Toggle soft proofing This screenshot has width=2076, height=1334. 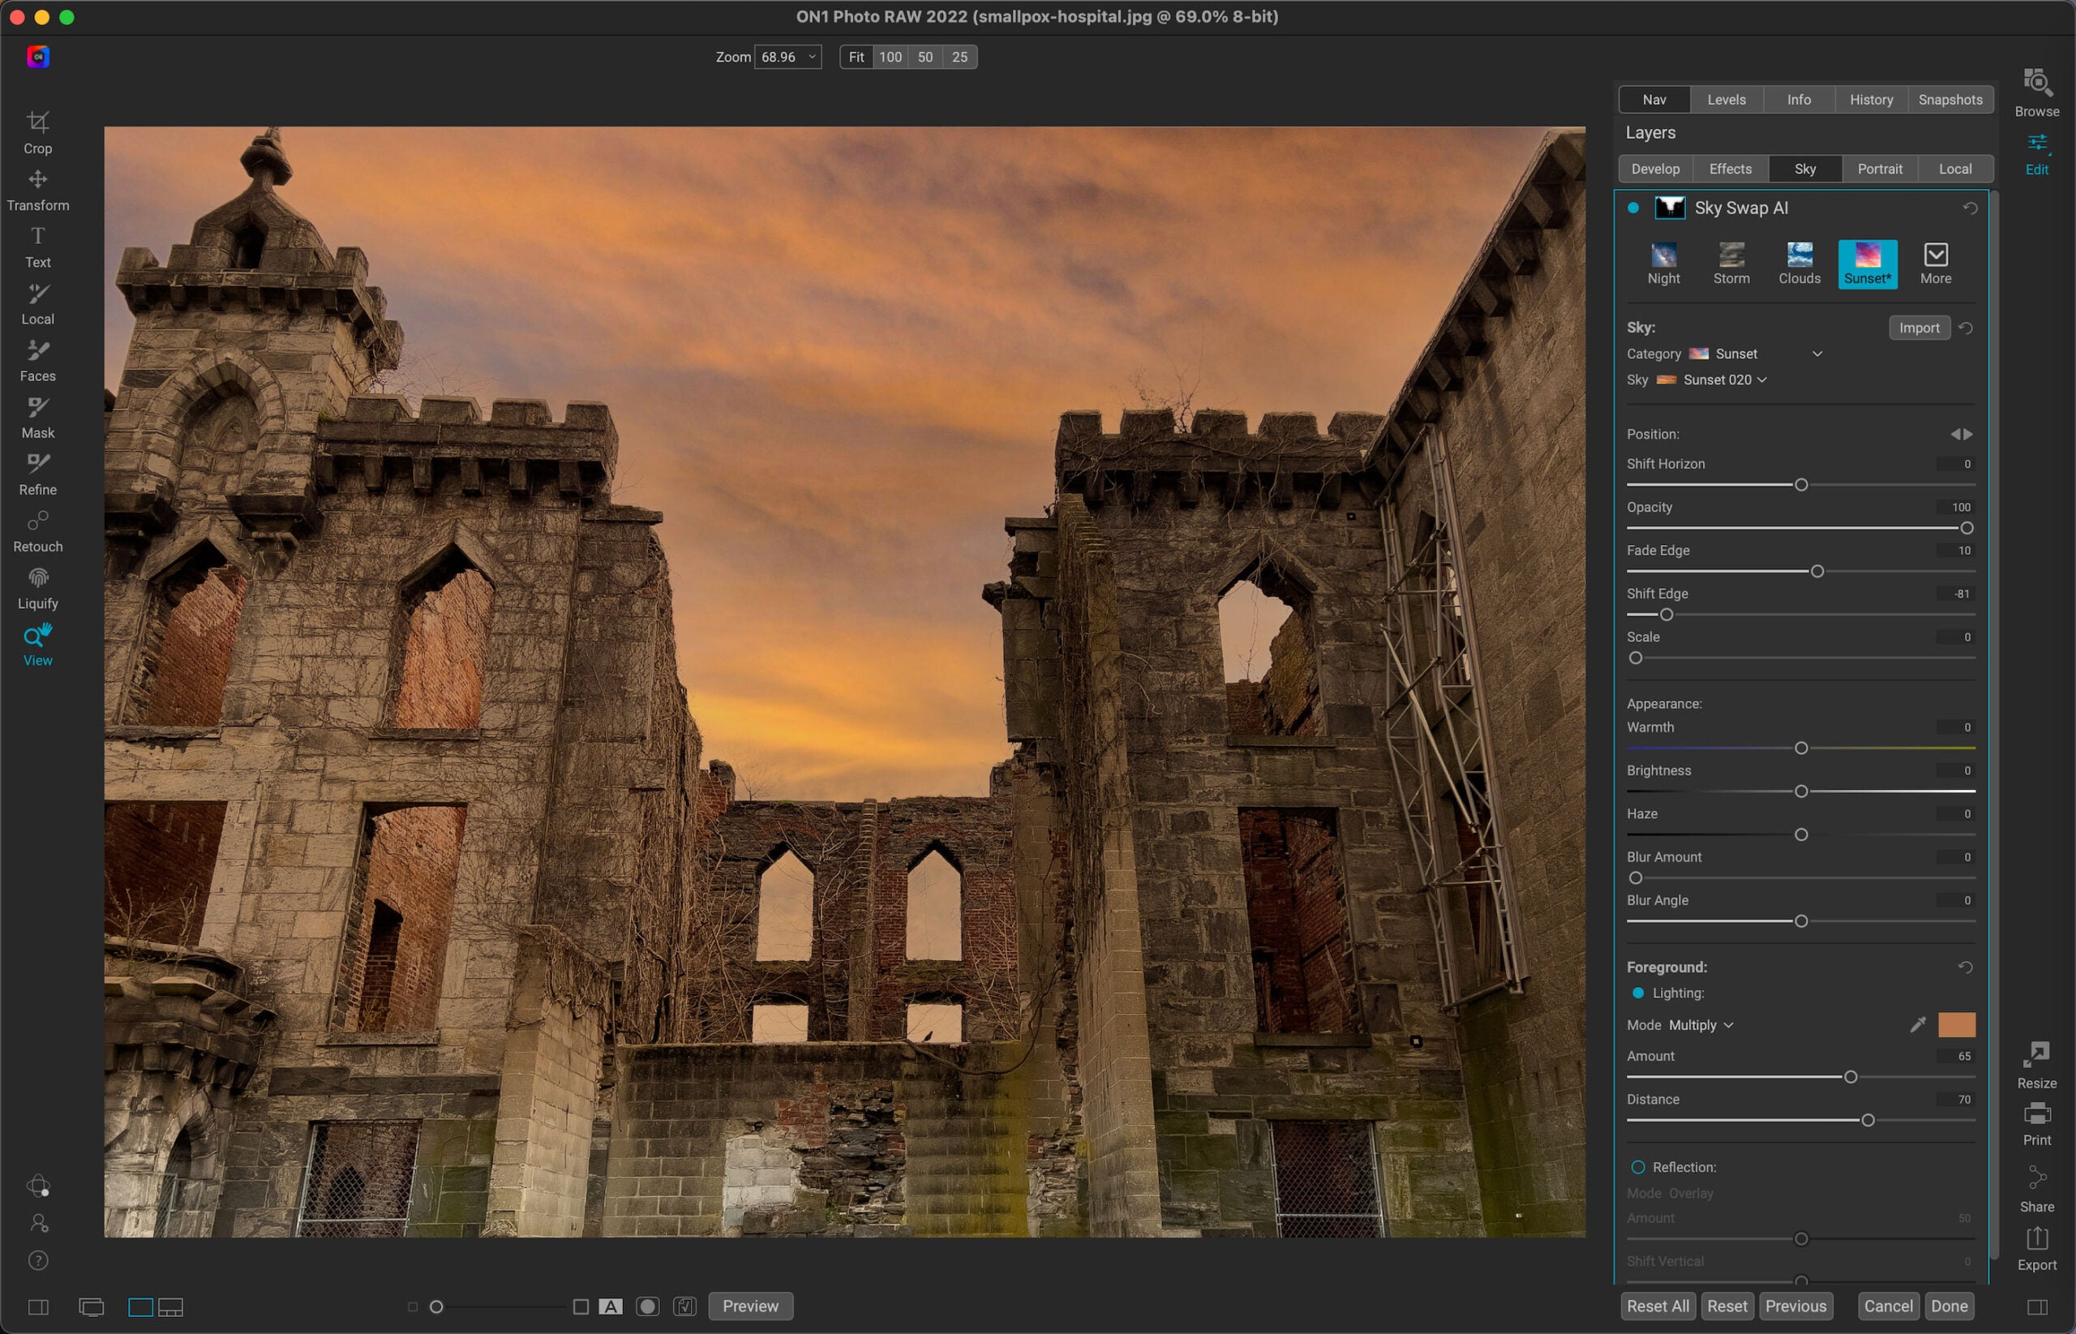pos(684,1306)
